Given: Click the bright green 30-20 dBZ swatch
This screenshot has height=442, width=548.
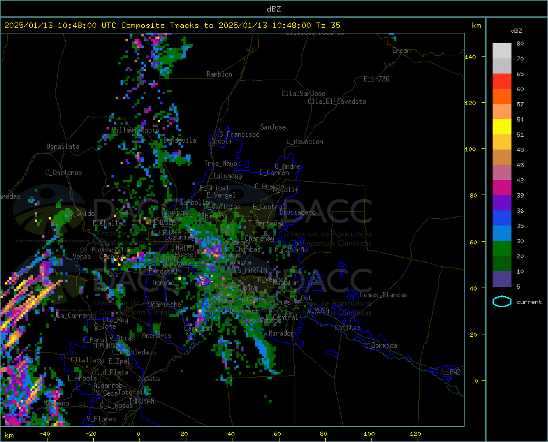Looking at the screenshot, I should [502, 249].
